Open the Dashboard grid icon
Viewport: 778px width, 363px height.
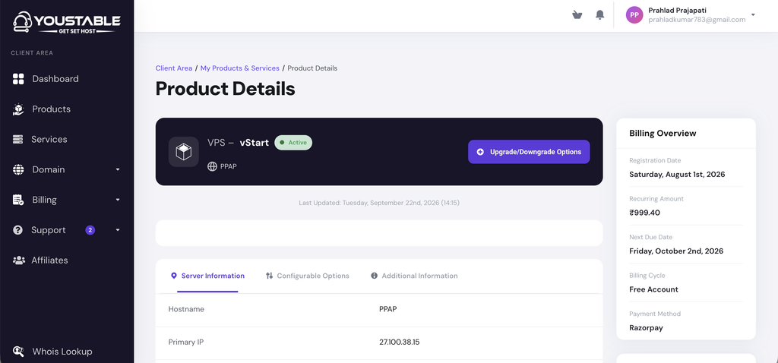pos(18,79)
